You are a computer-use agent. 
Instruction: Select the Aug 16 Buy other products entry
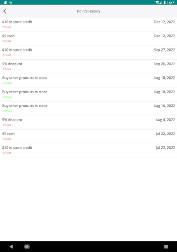[x=88, y=108]
